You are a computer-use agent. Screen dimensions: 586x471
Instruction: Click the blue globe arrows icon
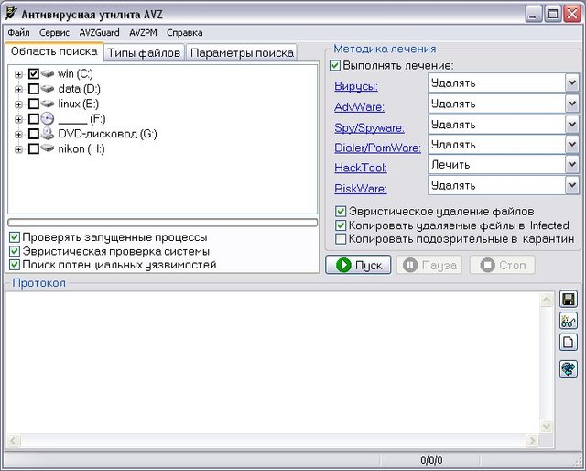(x=569, y=368)
